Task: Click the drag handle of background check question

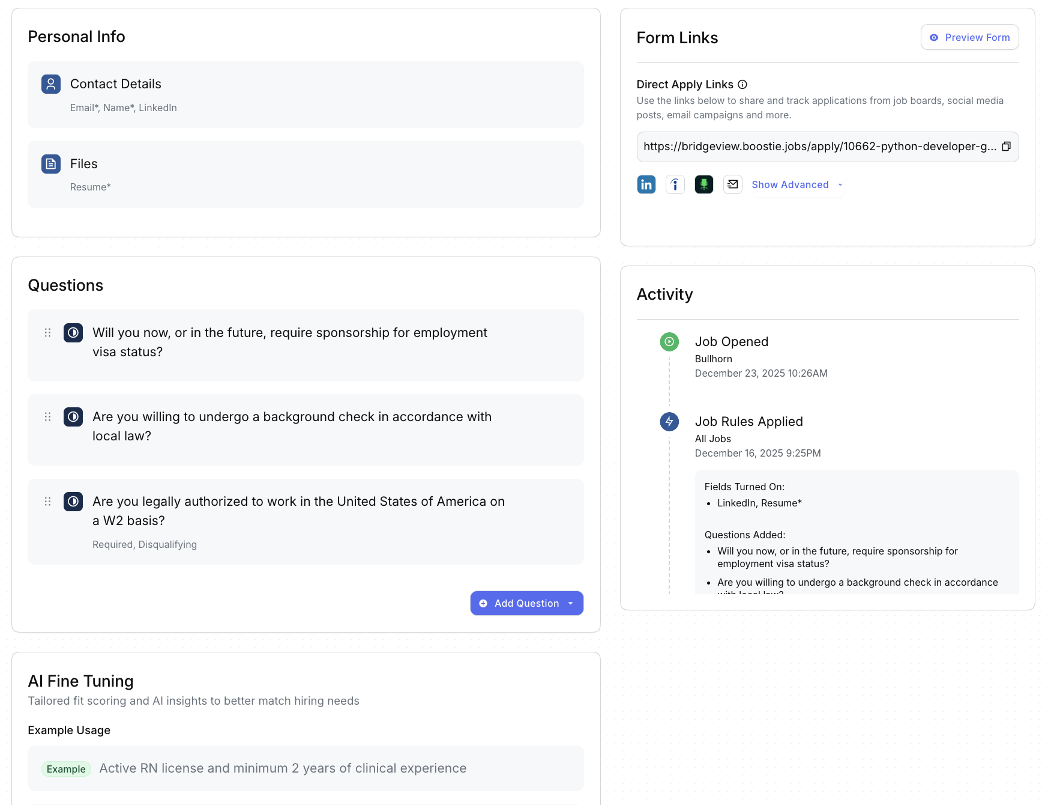Action: pos(47,417)
